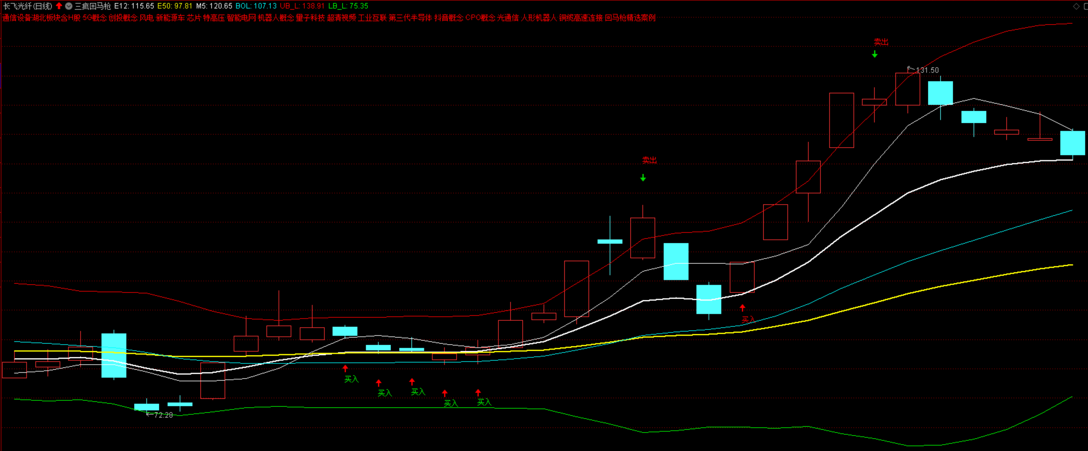This screenshot has height=451, width=1088.
Task: Click the rightmost red 买入 arrow, right of the large cyan candles
Action: pyautogui.click(x=742, y=308)
